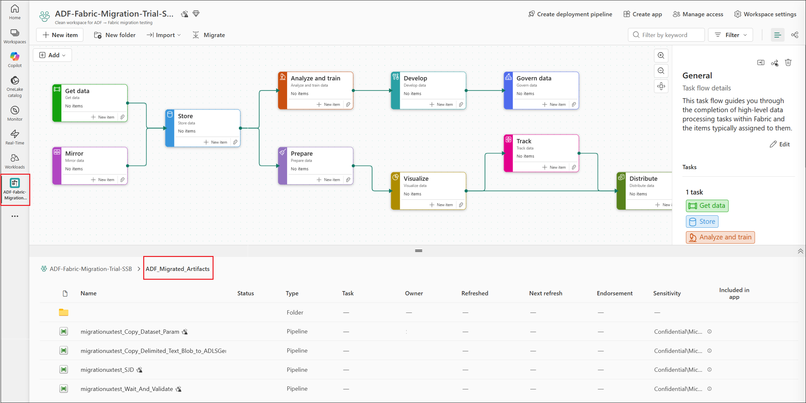Open the Add dropdown on the canvas
Viewport: 806px width, 403px height.
(x=52, y=55)
